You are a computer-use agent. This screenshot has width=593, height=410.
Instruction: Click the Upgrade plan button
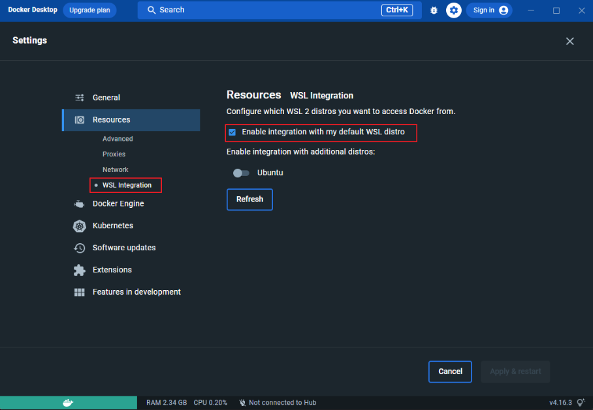click(x=89, y=10)
